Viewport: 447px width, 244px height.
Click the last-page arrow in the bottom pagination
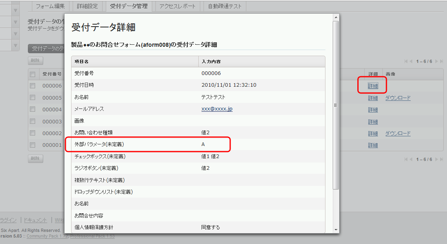[x=441, y=159]
